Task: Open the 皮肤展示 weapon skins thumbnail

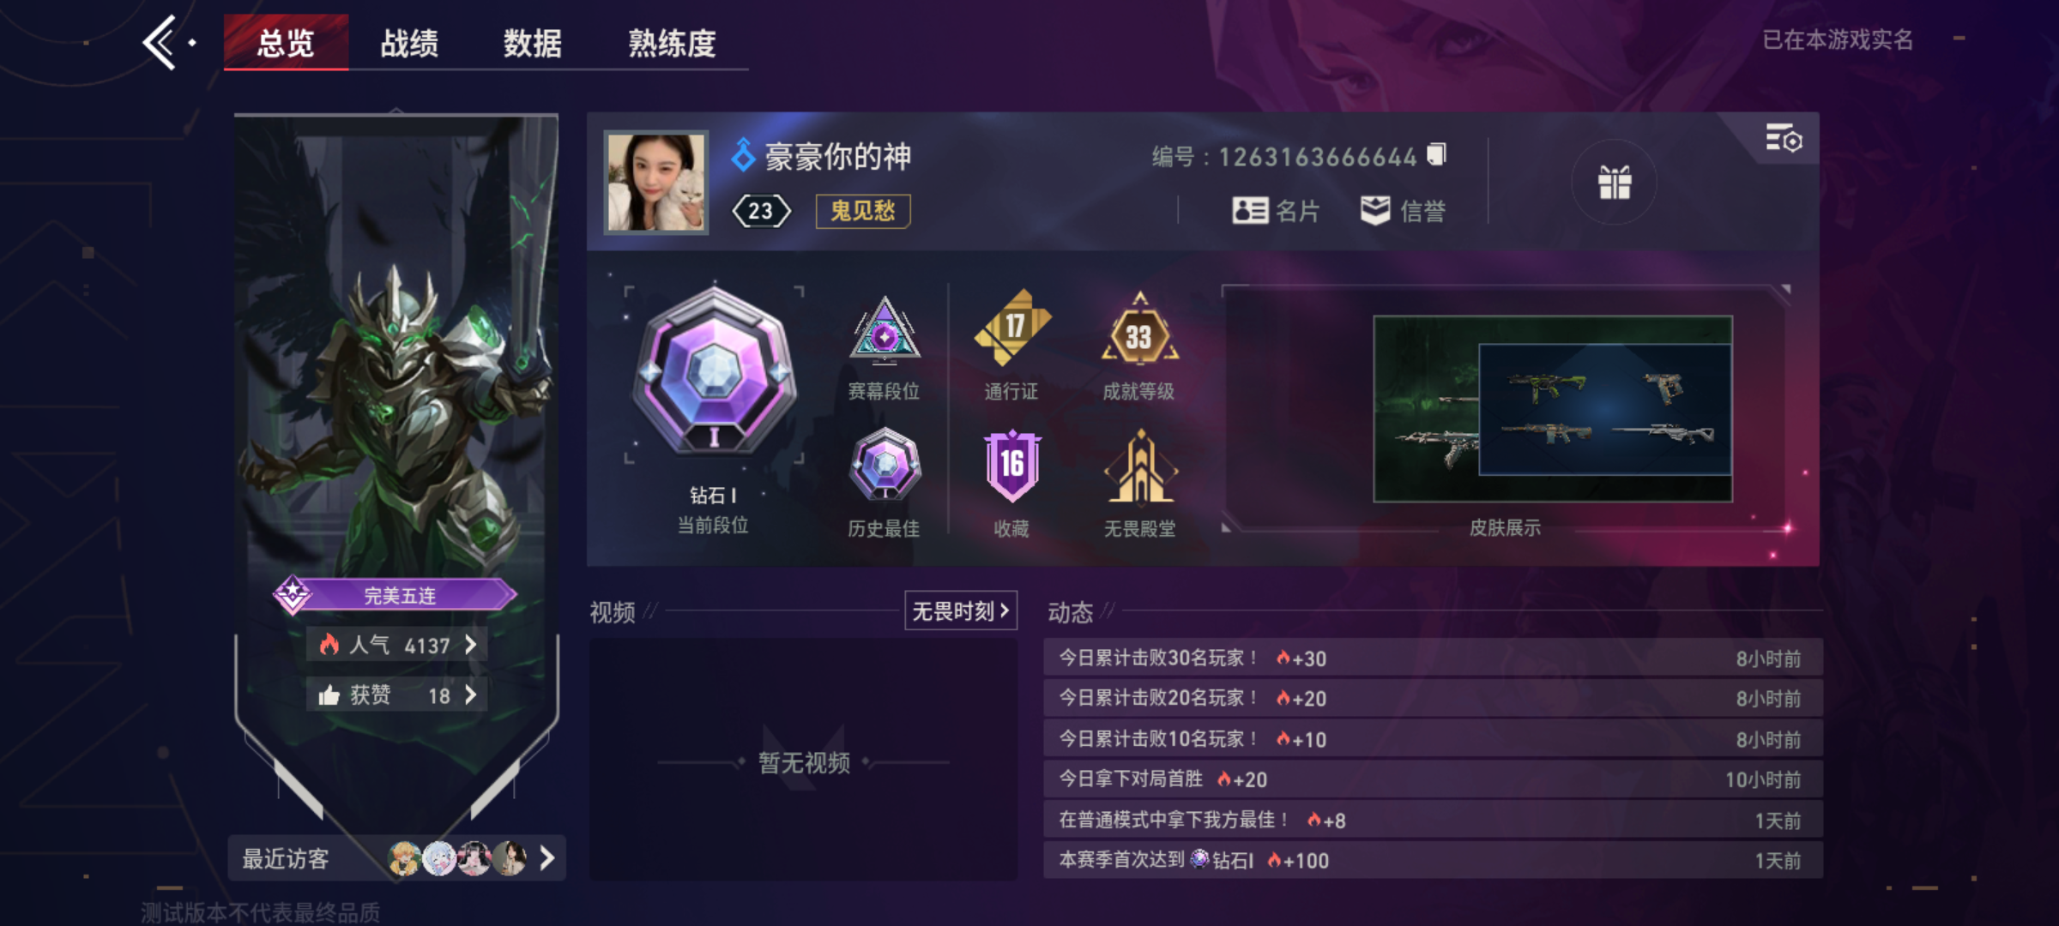Action: click(1553, 409)
